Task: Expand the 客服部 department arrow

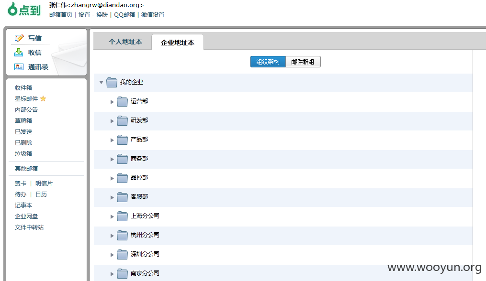Action: tap(112, 197)
